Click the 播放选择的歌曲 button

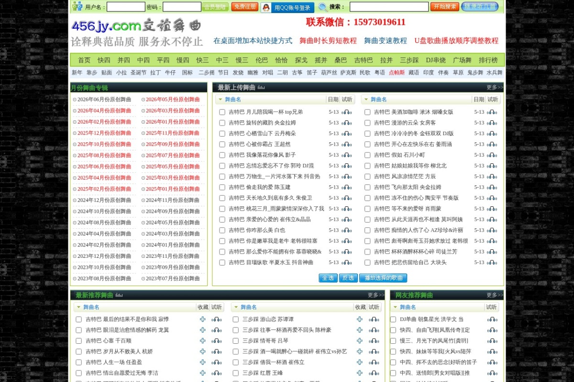coord(383,278)
